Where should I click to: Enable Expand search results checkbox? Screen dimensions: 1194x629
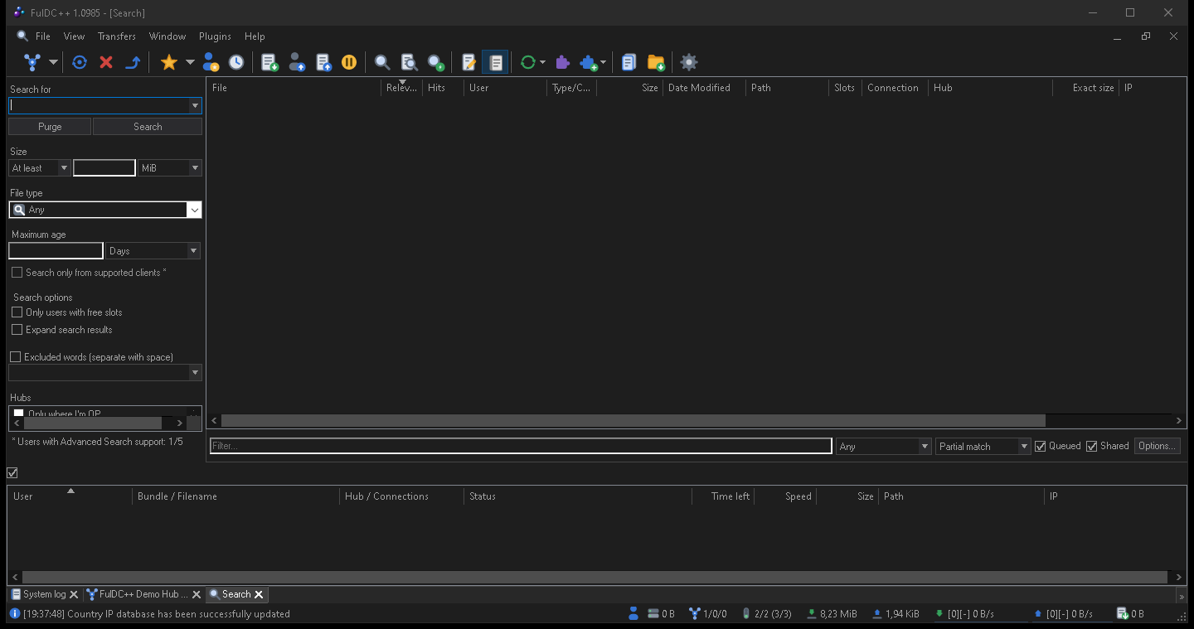[17, 330]
